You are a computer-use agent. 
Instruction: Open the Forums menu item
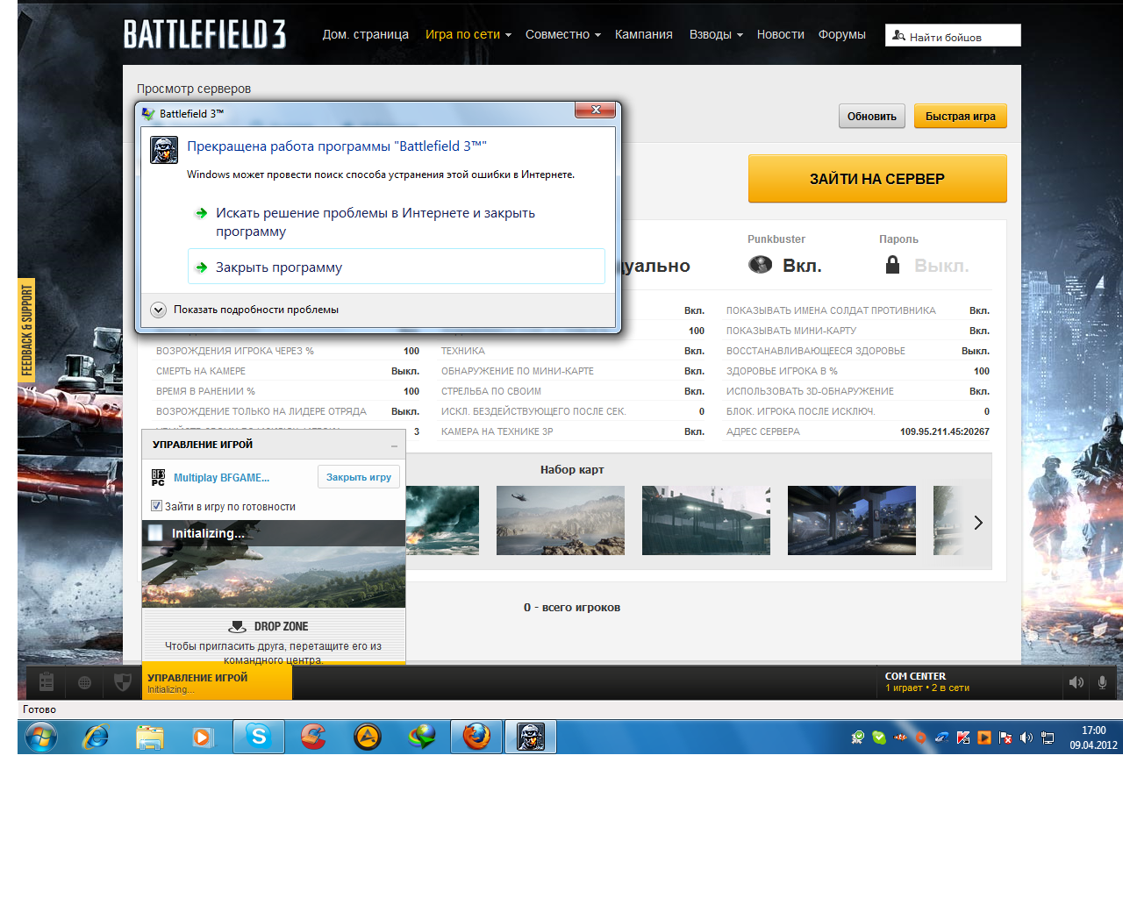841,34
